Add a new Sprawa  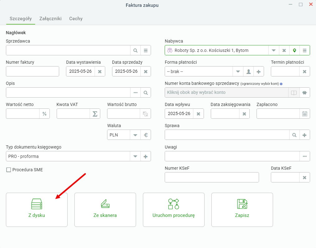(304, 135)
